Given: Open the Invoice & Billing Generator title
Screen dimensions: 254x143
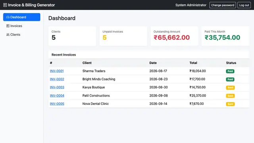Looking at the screenshot, I should tap(31, 5).
